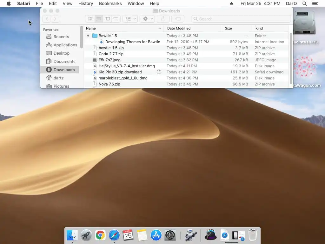The height and width of the screenshot is (244, 325).
Task: Open Finder from the Dock
Action: (x=72, y=235)
